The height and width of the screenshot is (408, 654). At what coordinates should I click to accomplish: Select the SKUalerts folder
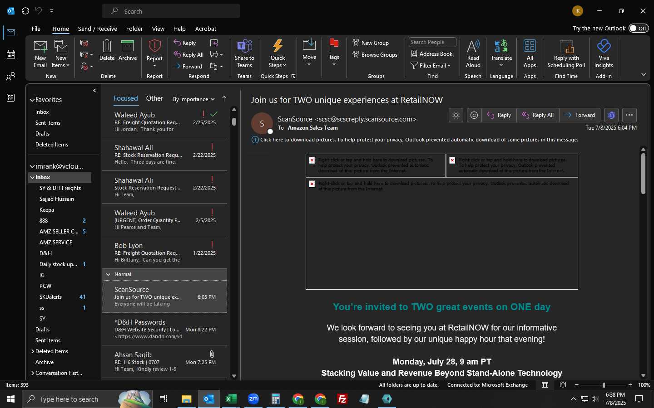click(50, 297)
